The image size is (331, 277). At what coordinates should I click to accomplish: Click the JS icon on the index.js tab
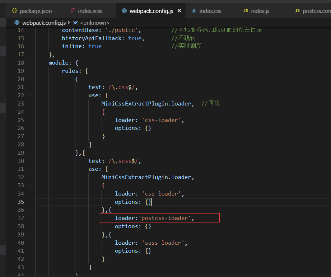pos(245,10)
